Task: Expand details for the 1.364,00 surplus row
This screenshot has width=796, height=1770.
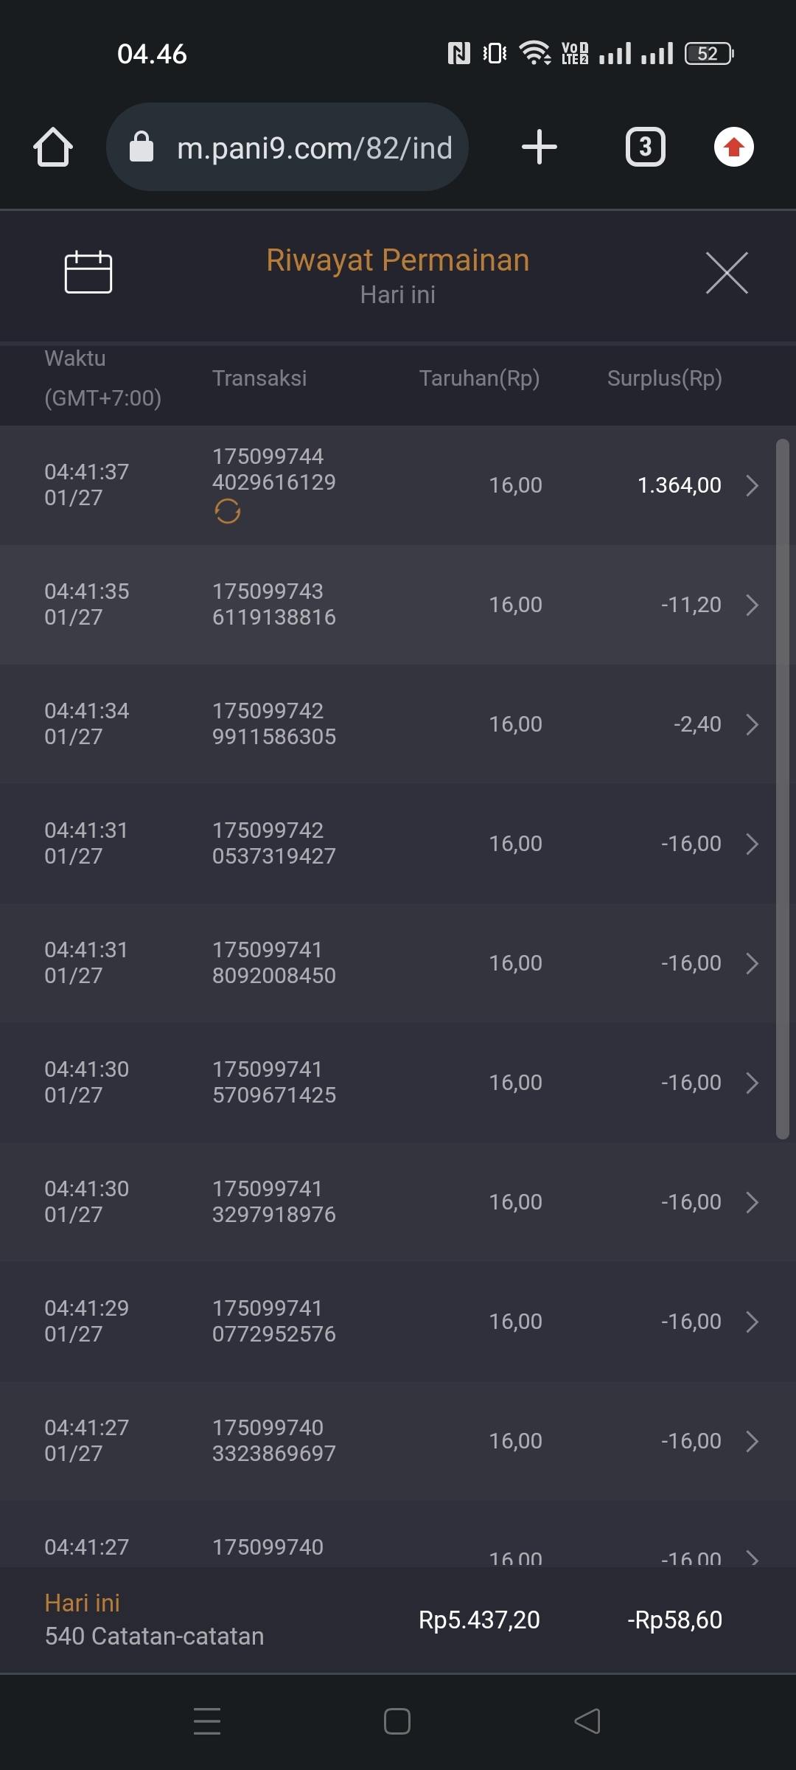Action: (752, 485)
